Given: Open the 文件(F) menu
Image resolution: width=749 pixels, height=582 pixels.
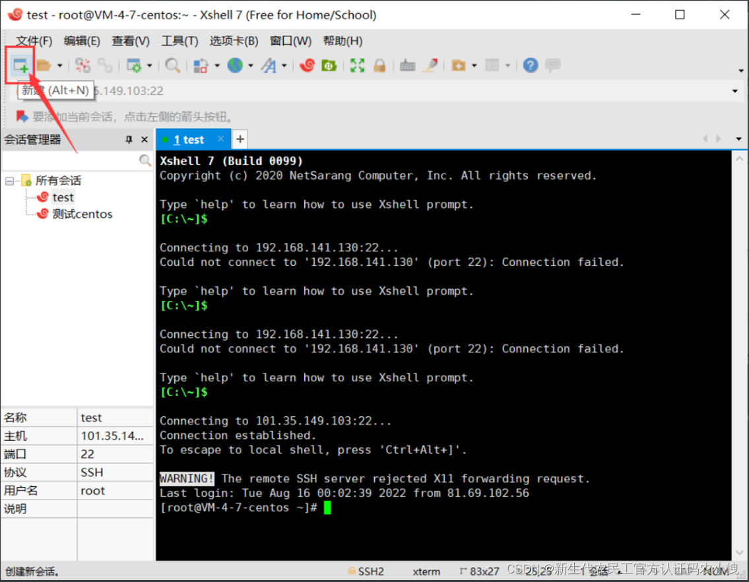Looking at the screenshot, I should click(34, 41).
